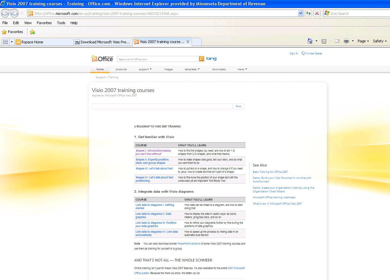390x280 pixels.
Task: Open Link data to diagrams III link
Action: coord(156,224)
